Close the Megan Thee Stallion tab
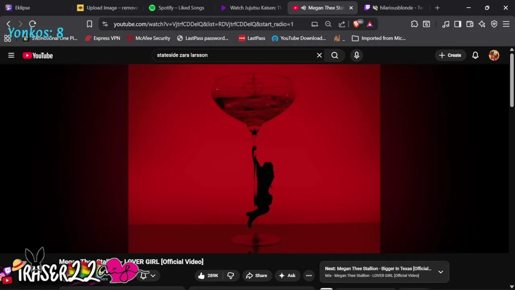The height and width of the screenshot is (290, 515). coord(351,8)
